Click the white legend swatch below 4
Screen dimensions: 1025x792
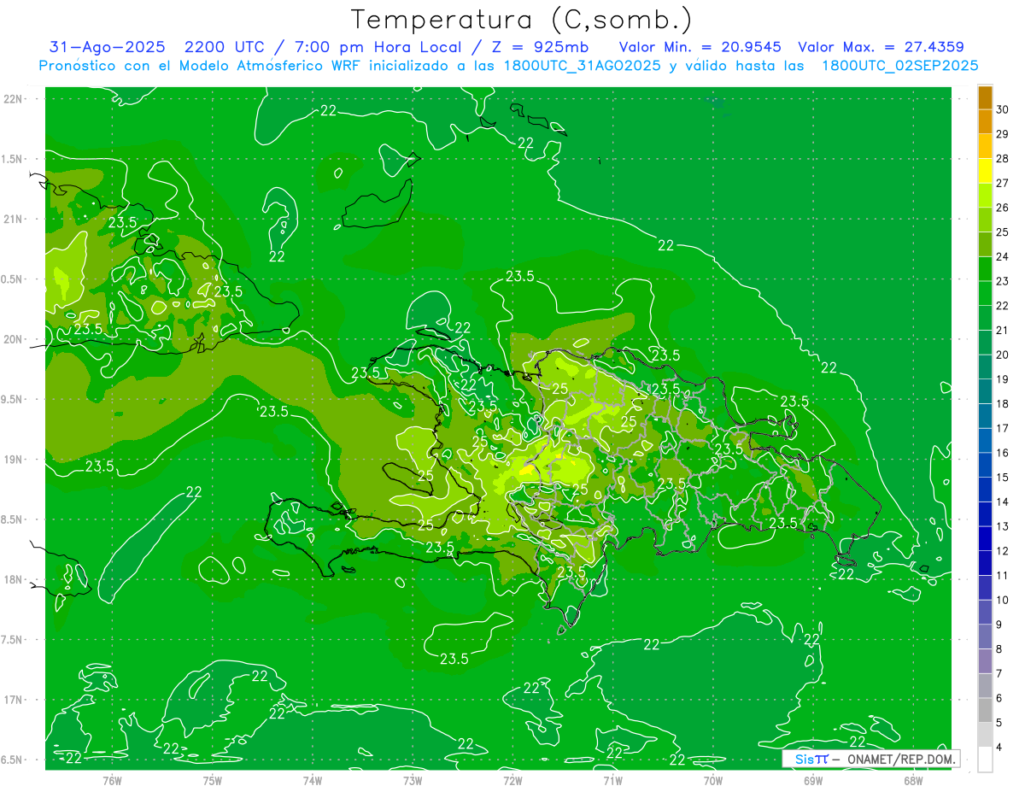[985, 760]
